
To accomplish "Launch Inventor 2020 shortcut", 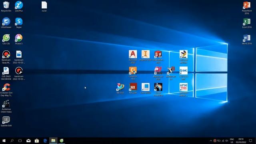I will click(x=146, y=56).
